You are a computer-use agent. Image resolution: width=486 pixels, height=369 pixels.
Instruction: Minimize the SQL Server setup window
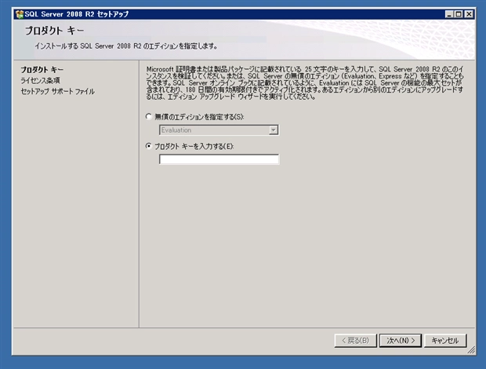(x=449, y=14)
